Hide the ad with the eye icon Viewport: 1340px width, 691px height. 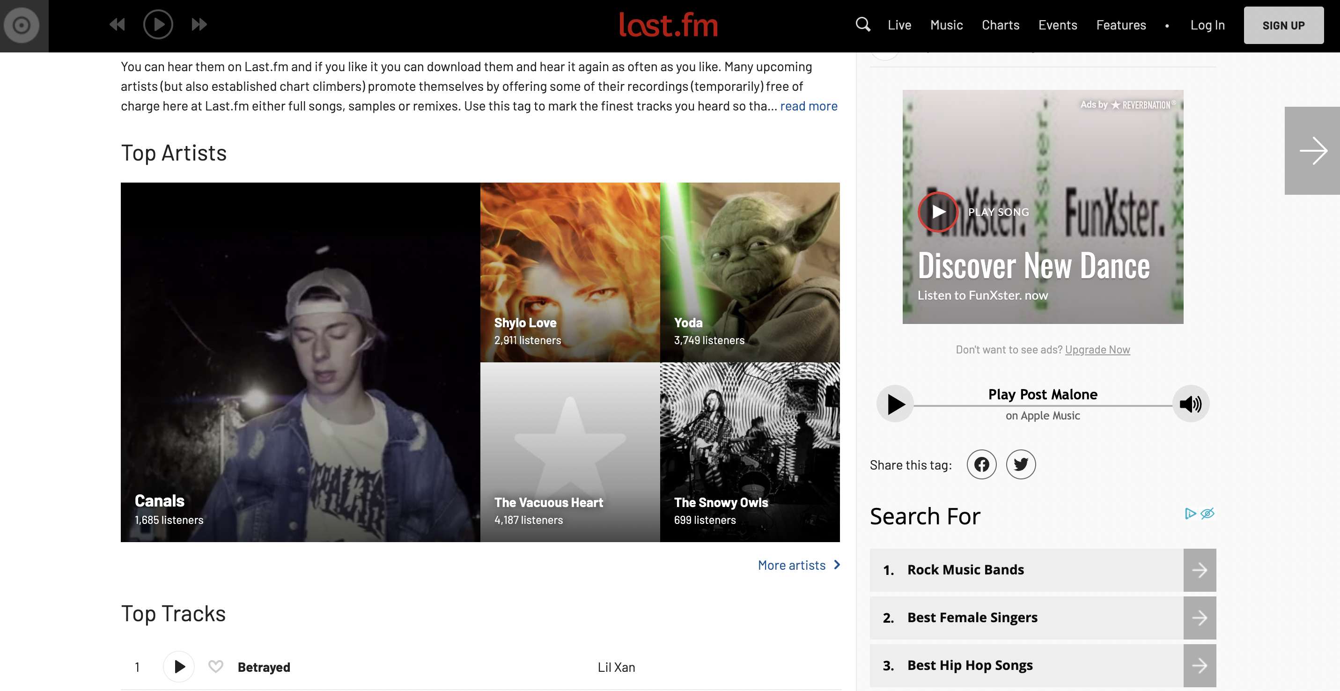pos(1208,514)
